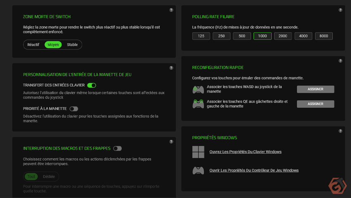Click the QE triggers gamepad icon
This screenshot has height=198, width=351.
point(198,104)
